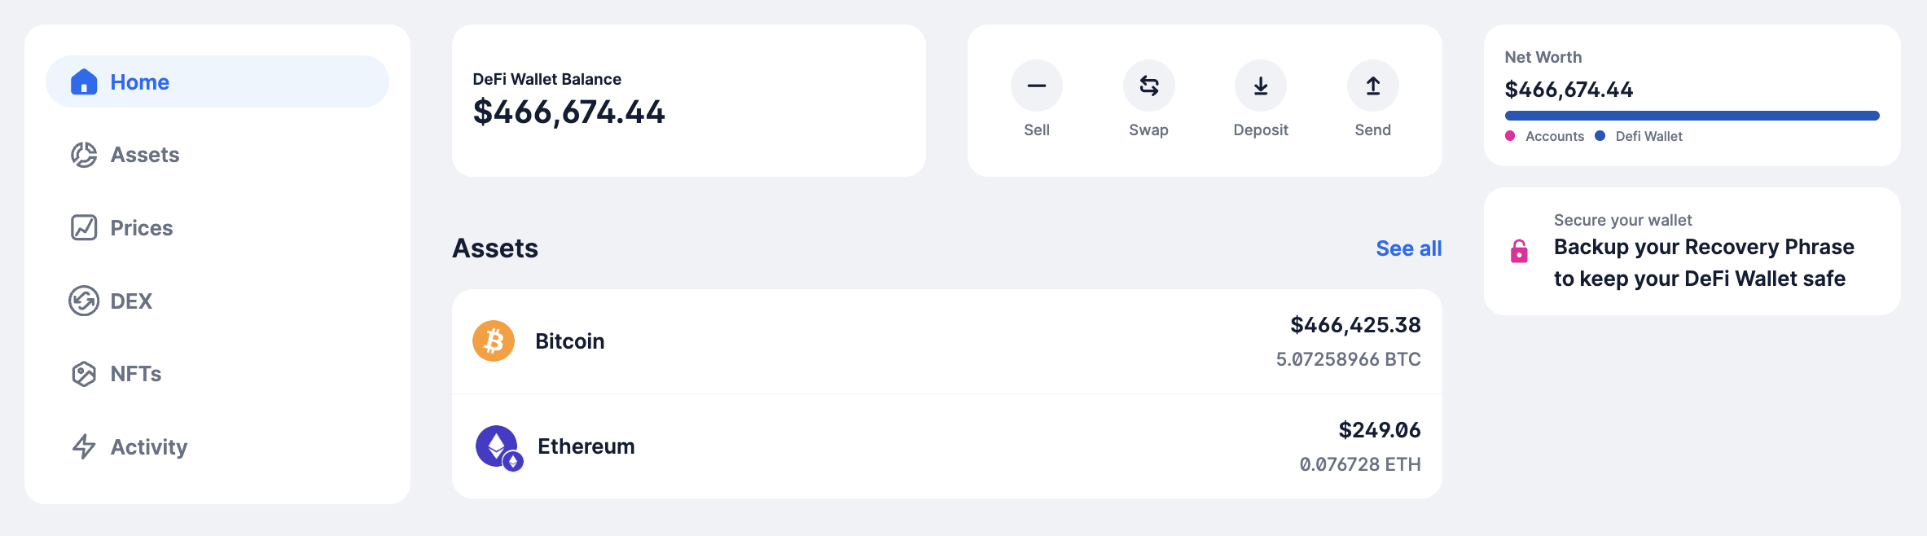The width and height of the screenshot is (1927, 536).
Task: Click the orange Bitcoin logo icon
Action: [494, 340]
